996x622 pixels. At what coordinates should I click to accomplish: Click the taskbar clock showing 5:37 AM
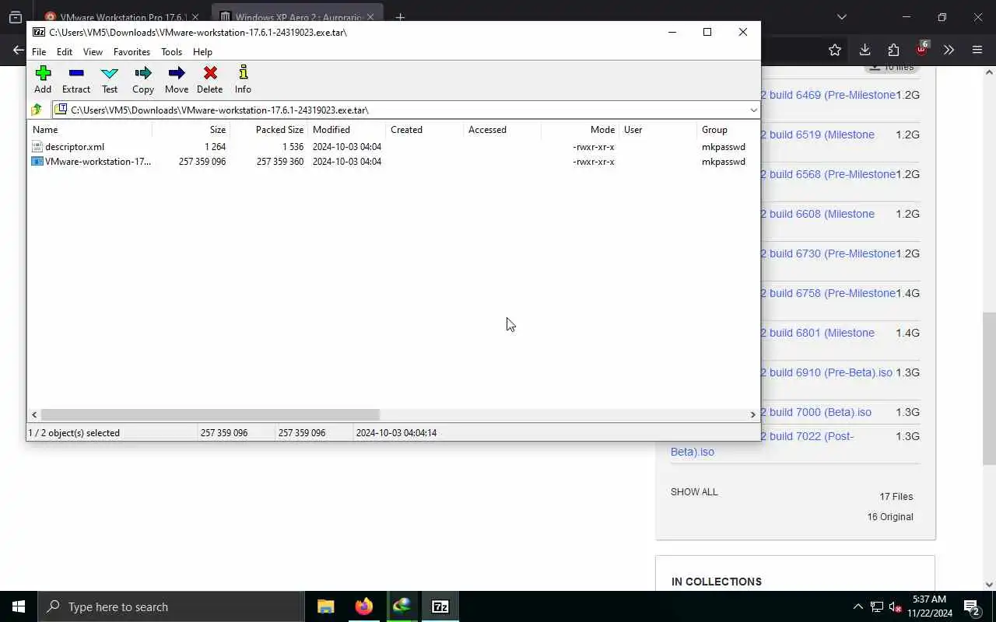click(929, 606)
